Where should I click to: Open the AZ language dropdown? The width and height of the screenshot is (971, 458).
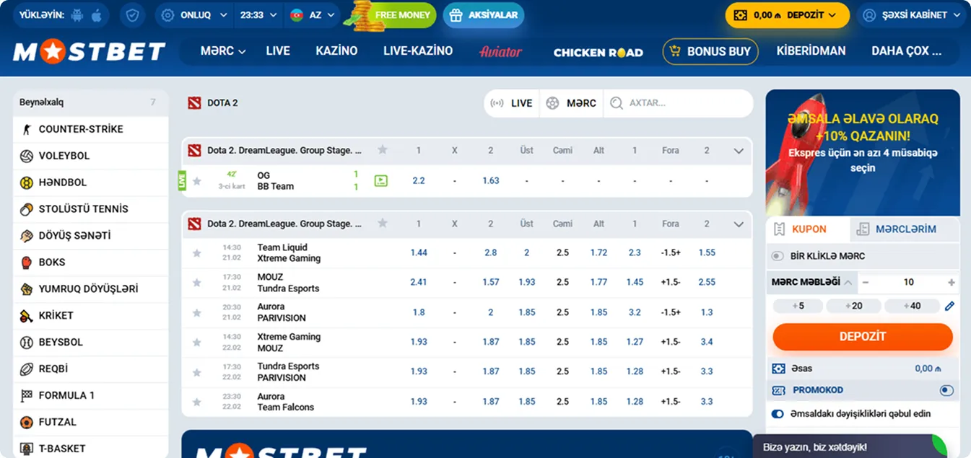point(313,15)
